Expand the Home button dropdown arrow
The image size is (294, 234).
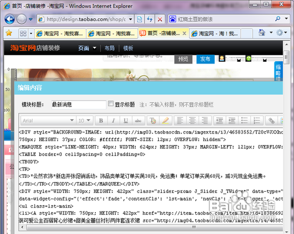(x=271, y=32)
